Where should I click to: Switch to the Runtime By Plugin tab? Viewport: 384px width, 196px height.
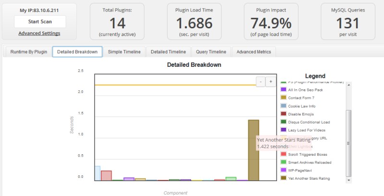(x=29, y=52)
